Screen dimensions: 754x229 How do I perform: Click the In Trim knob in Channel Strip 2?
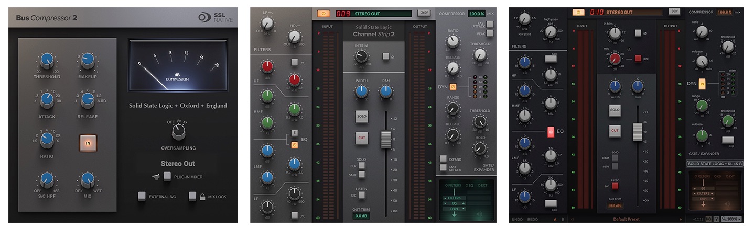click(x=361, y=56)
